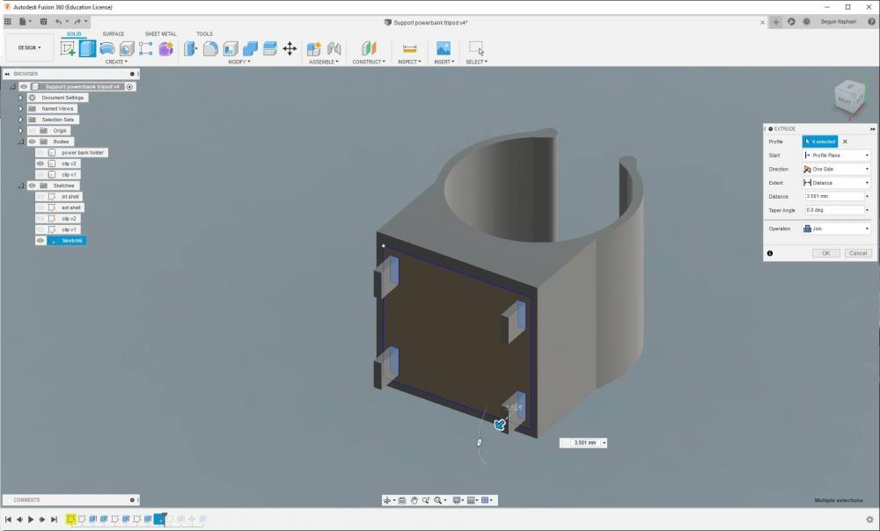Open the Surface tab

point(114,34)
